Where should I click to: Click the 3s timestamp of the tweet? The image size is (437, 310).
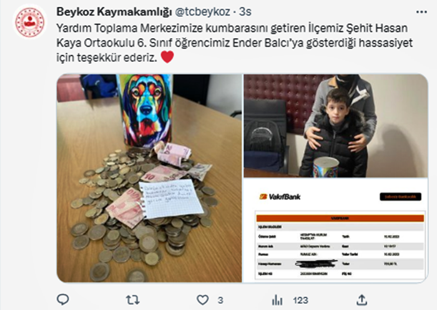(x=245, y=12)
